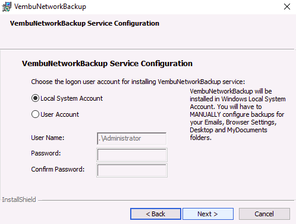Click the top banner Service Configuration heading

point(84,23)
